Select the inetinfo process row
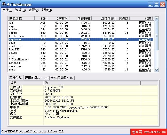This screenshot has width=167, height=135. click(x=81, y=46)
